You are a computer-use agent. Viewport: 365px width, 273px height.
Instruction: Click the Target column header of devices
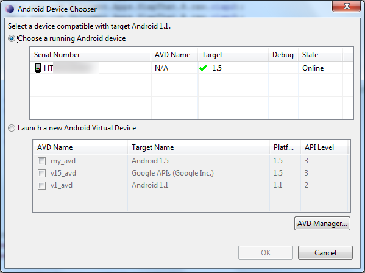[x=233, y=55]
